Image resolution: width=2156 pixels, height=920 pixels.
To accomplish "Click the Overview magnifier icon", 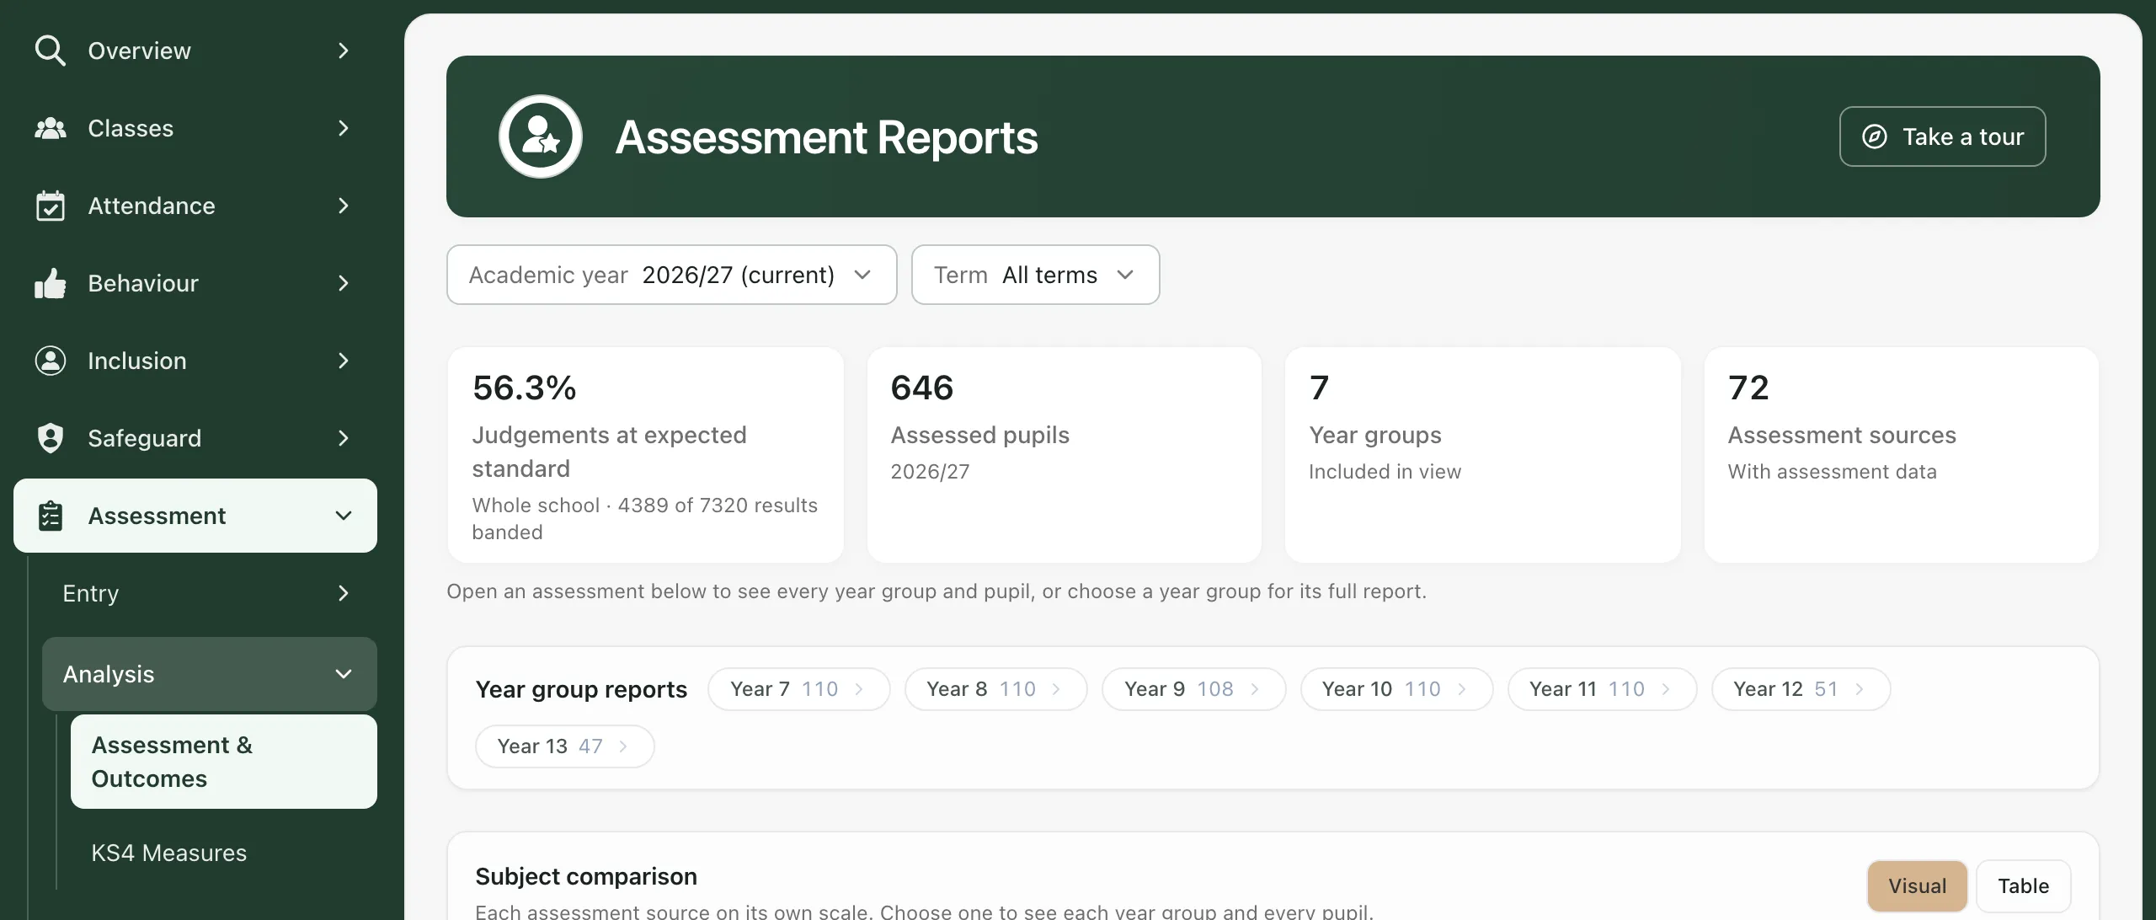I will click(x=51, y=51).
